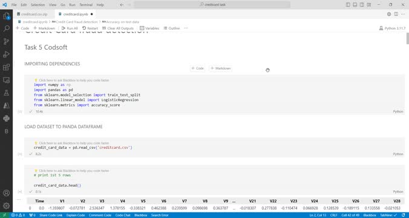Open the Explorer view in the activity bar
This screenshot has height=218, width=409.
tap(6, 16)
